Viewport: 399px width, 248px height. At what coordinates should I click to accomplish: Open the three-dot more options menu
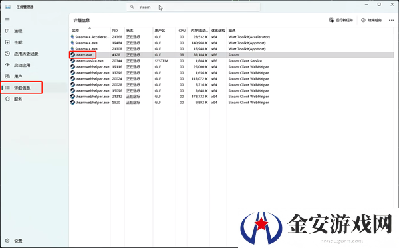[391, 20]
